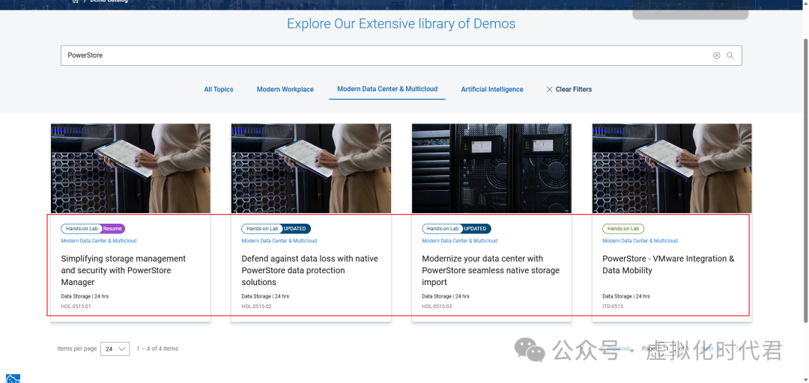The image size is (809, 383).
Task: Open the Modern Workplace tab
Action: click(285, 89)
